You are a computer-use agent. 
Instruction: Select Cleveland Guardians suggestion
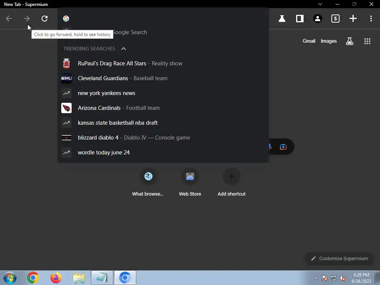(163, 78)
